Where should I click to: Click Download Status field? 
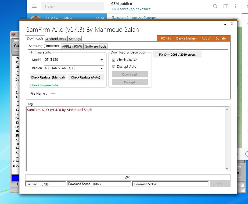[x=170, y=184]
